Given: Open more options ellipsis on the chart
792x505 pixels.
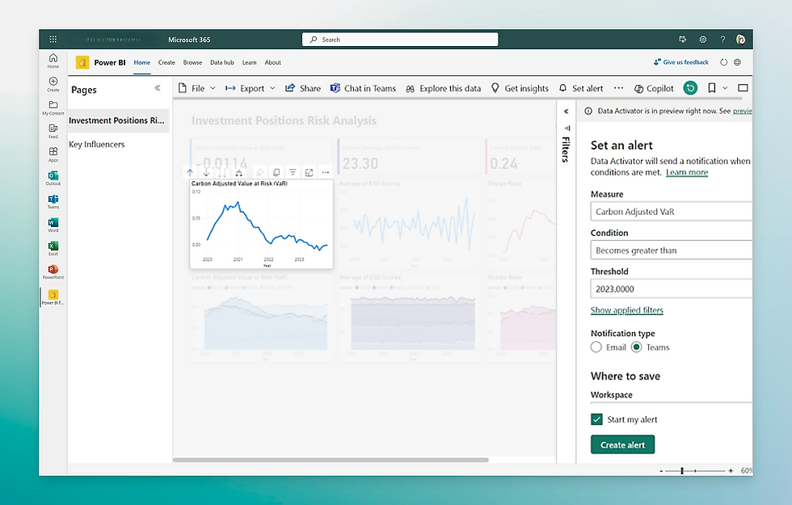Looking at the screenshot, I should (325, 172).
